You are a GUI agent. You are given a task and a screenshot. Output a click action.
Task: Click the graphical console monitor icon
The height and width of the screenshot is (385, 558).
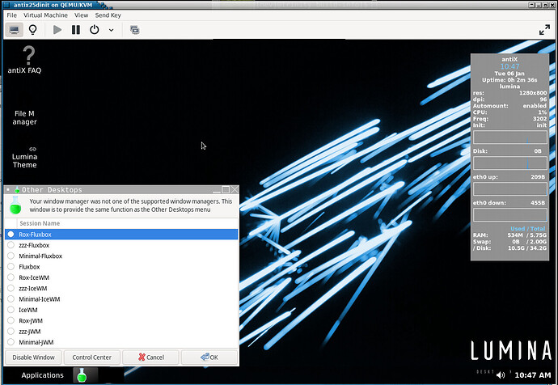tap(15, 29)
